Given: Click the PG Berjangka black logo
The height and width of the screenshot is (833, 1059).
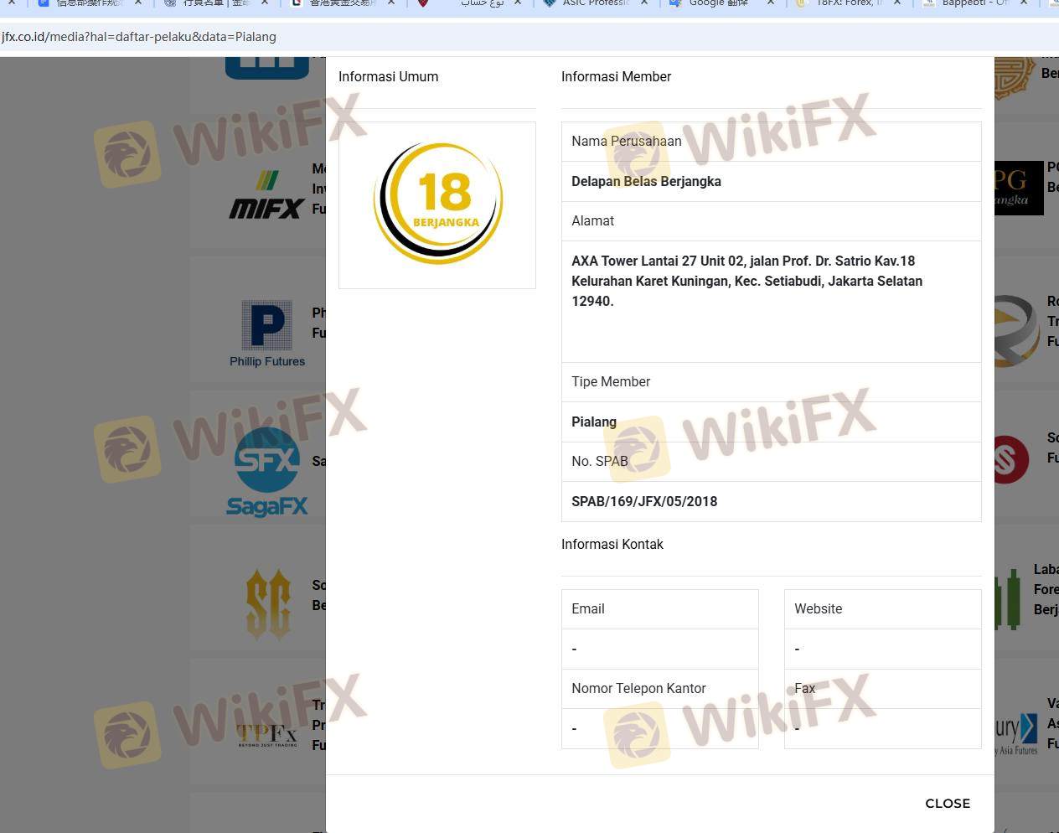Looking at the screenshot, I should (x=1018, y=188).
